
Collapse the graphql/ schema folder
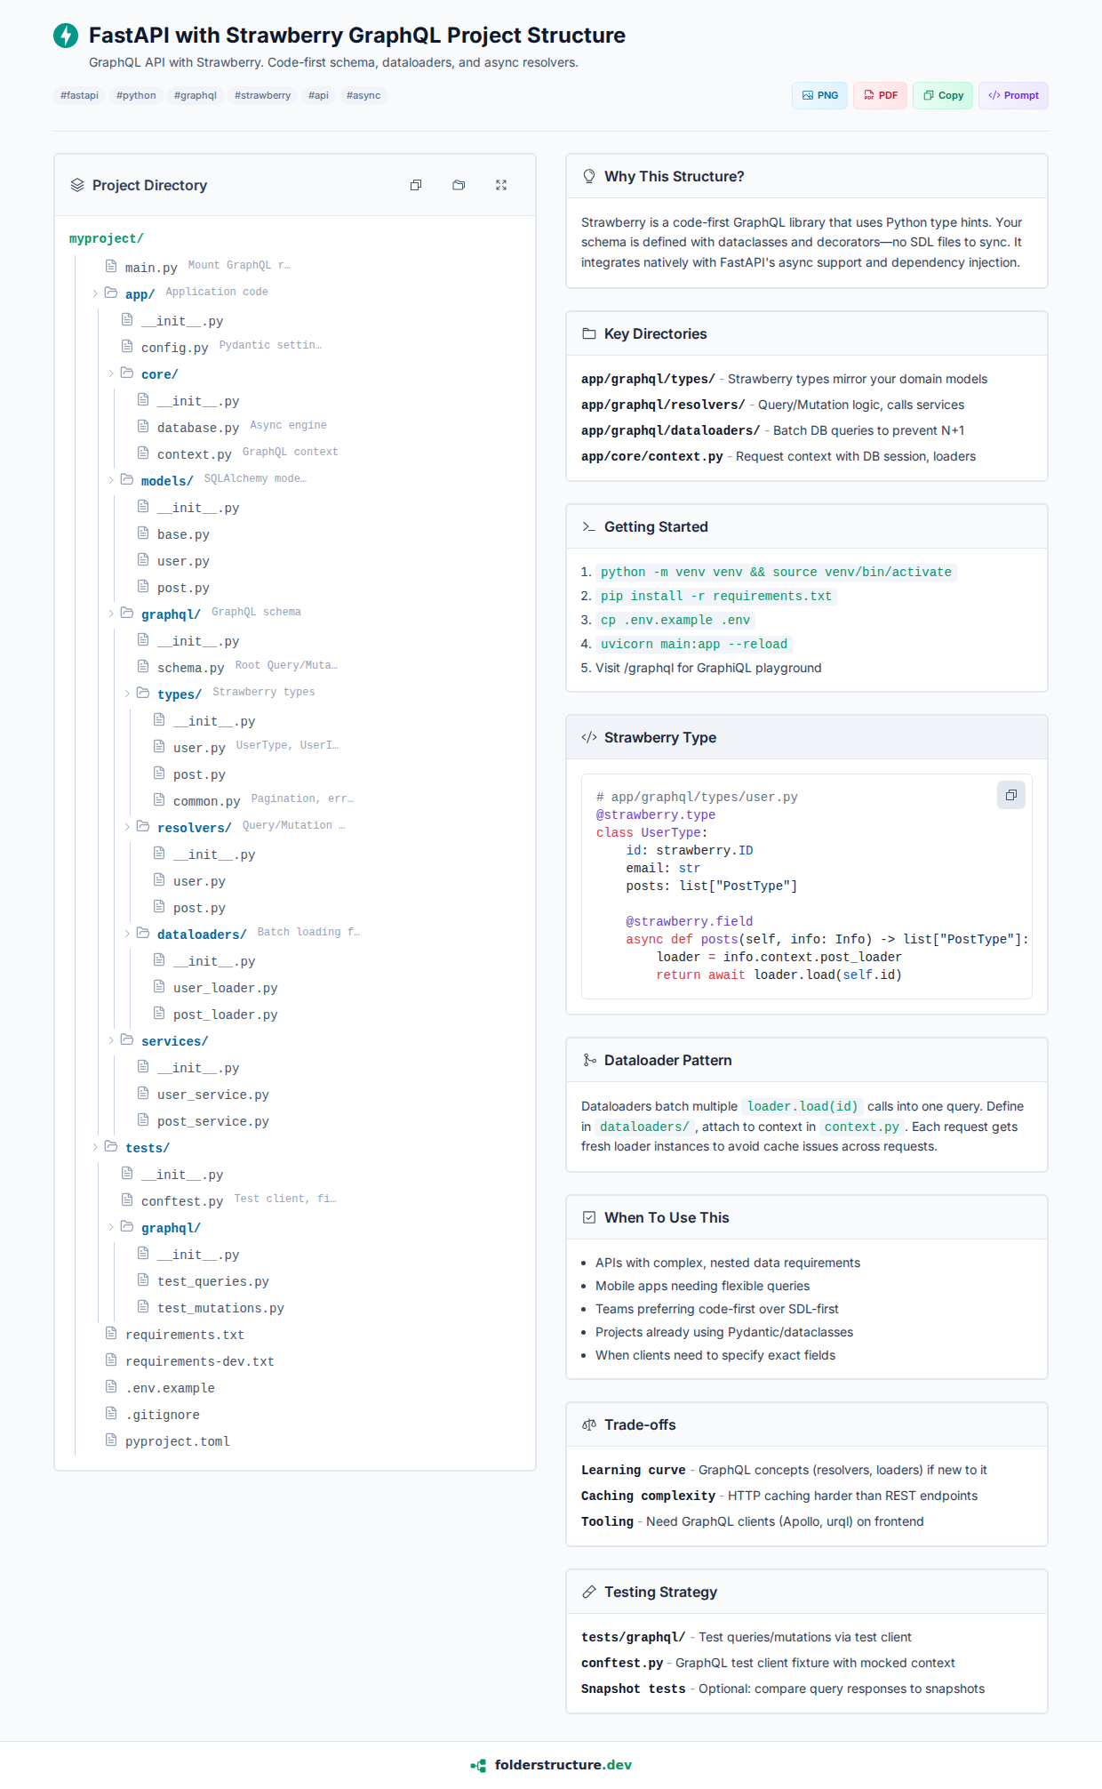[x=111, y=614]
